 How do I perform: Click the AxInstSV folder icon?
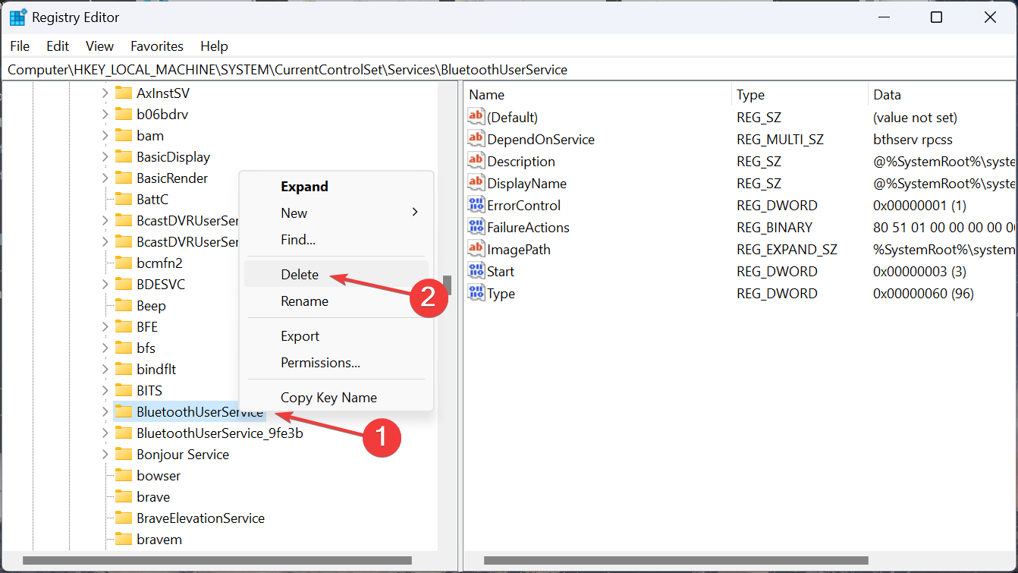124,93
